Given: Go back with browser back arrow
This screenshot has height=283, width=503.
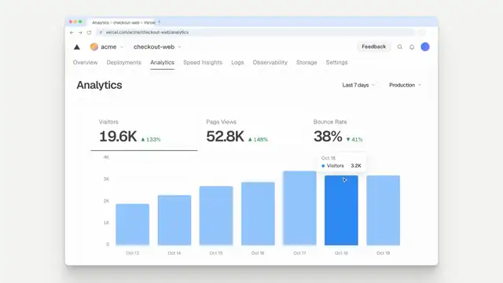Looking at the screenshot, I should click(72, 32).
